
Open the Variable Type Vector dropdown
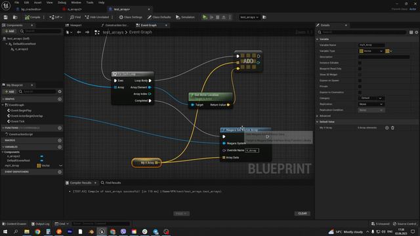(x=371, y=51)
